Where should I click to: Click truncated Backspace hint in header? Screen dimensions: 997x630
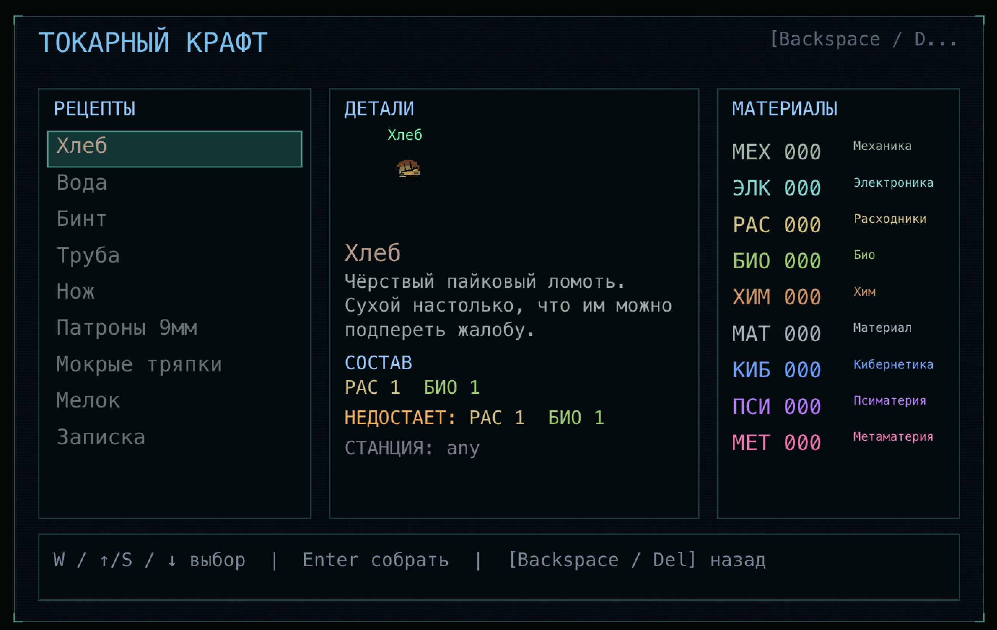tap(864, 39)
